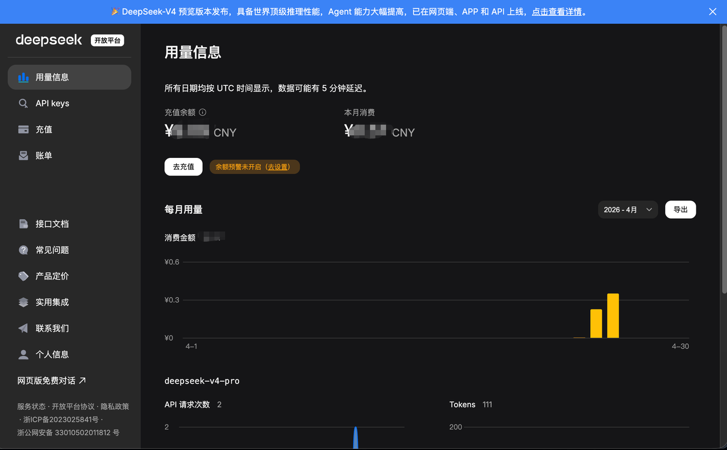Click the 消费金额 label
This screenshot has width=727, height=450.
point(180,238)
